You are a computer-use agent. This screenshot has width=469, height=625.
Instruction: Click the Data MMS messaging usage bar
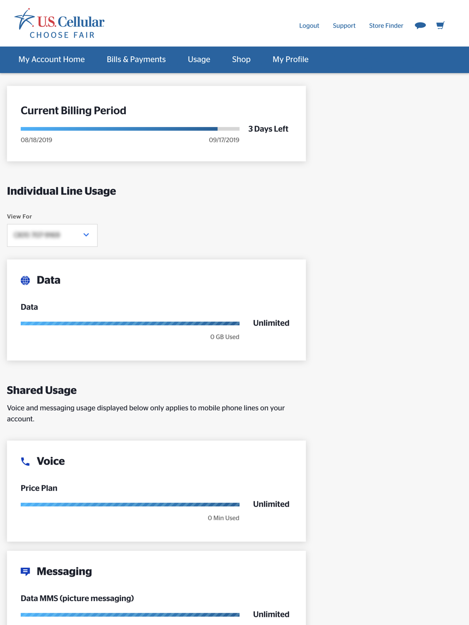pyautogui.click(x=130, y=615)
